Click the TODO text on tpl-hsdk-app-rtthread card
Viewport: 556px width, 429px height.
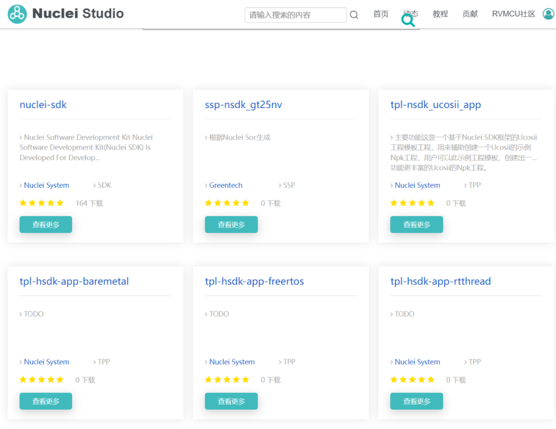[405, 314]
